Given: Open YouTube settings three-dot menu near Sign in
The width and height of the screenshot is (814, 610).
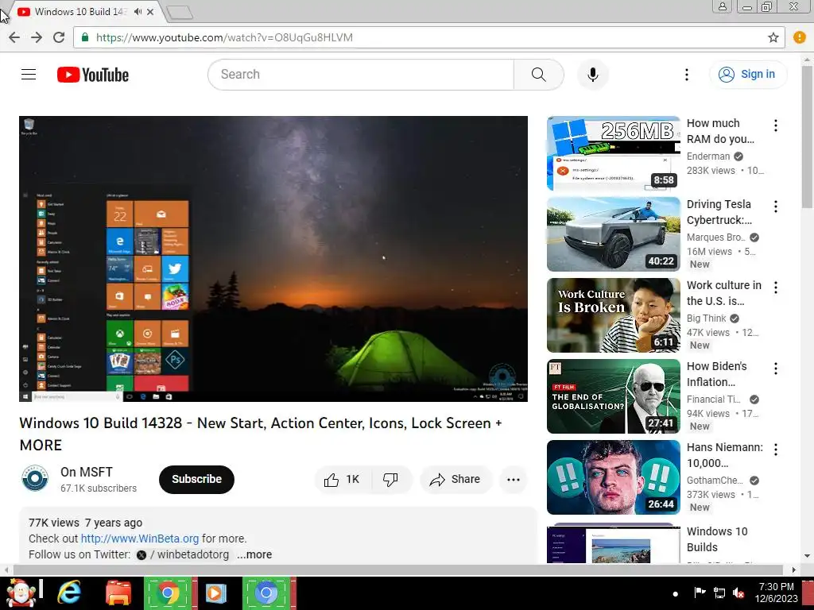Looking at the screenshot, I should (686, 75).
